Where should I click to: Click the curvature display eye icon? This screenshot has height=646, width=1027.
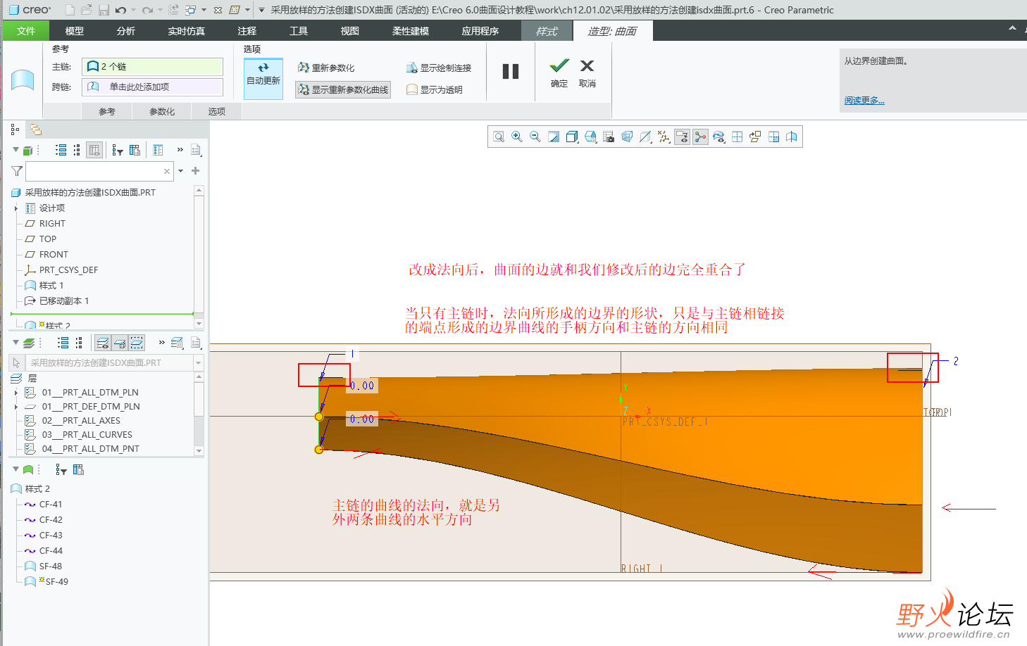(718, 137)
